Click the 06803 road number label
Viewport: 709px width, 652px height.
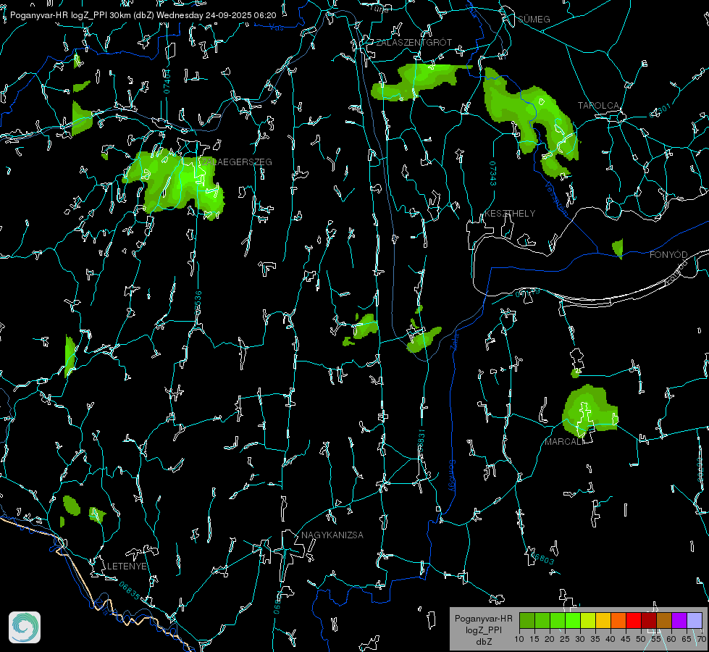tap(542, 558)
